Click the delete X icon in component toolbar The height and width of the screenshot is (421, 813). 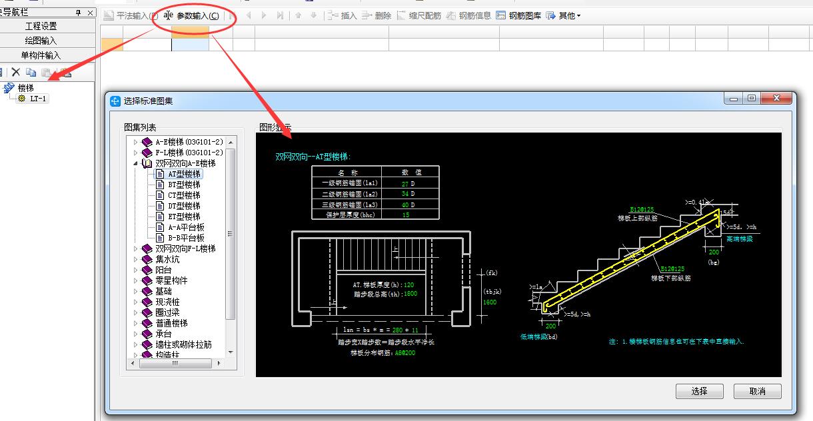(16, 72)
